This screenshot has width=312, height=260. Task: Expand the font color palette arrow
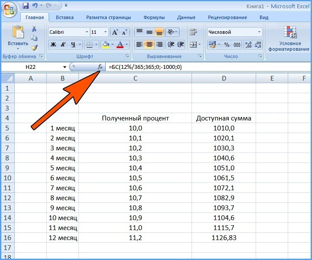[127, 45]
